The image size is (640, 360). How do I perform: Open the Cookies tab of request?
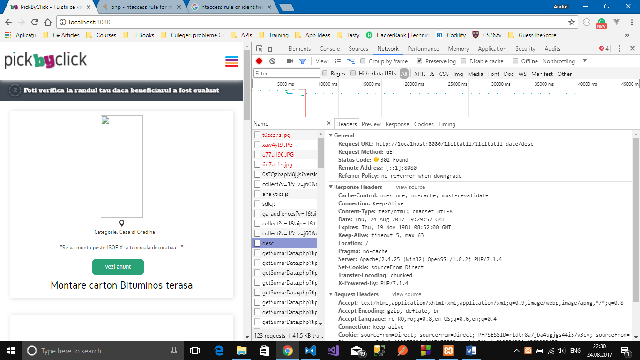424,124
